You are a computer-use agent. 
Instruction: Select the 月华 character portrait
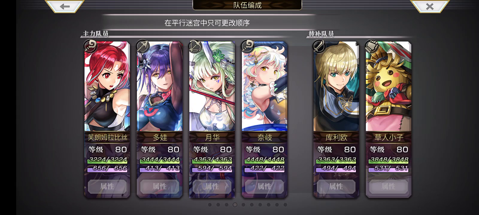[x=212, y=86]
